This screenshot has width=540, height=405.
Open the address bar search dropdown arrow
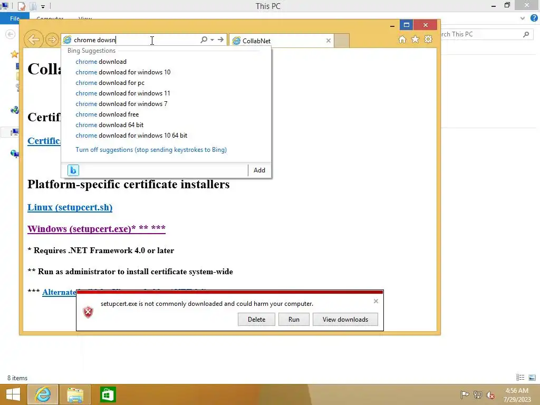[212, 40]
